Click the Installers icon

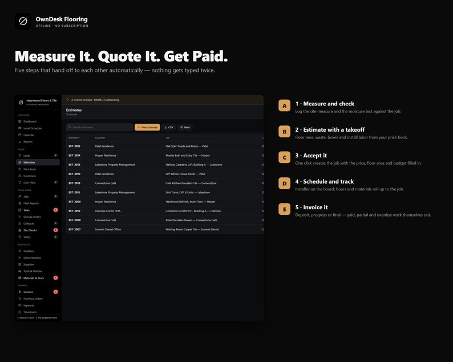19,251
